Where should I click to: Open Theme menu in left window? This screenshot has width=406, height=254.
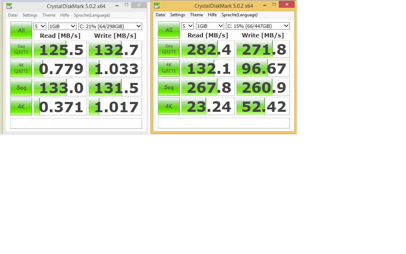49,15
